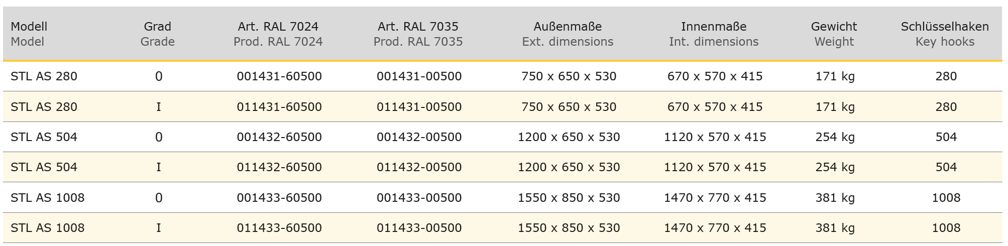Viewport: 1008px width, 246px height.
Task: Click the Grad / Grade column header
Action: (x=158, y=34)
